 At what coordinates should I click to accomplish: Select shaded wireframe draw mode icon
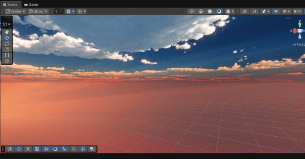click(201, 11)
